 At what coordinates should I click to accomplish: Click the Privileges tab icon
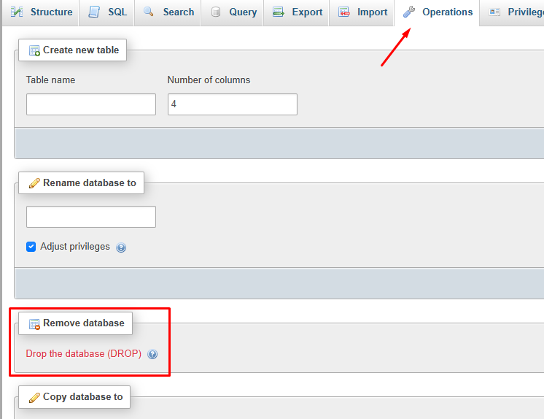click(x=495, y=12)
